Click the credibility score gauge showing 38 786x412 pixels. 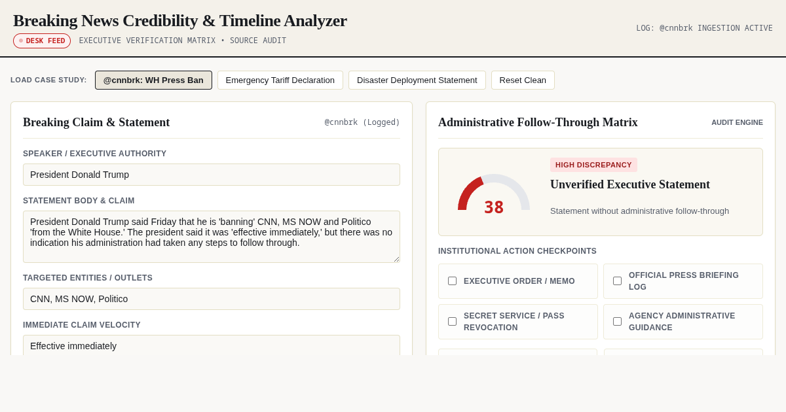(x=494, y=194)
